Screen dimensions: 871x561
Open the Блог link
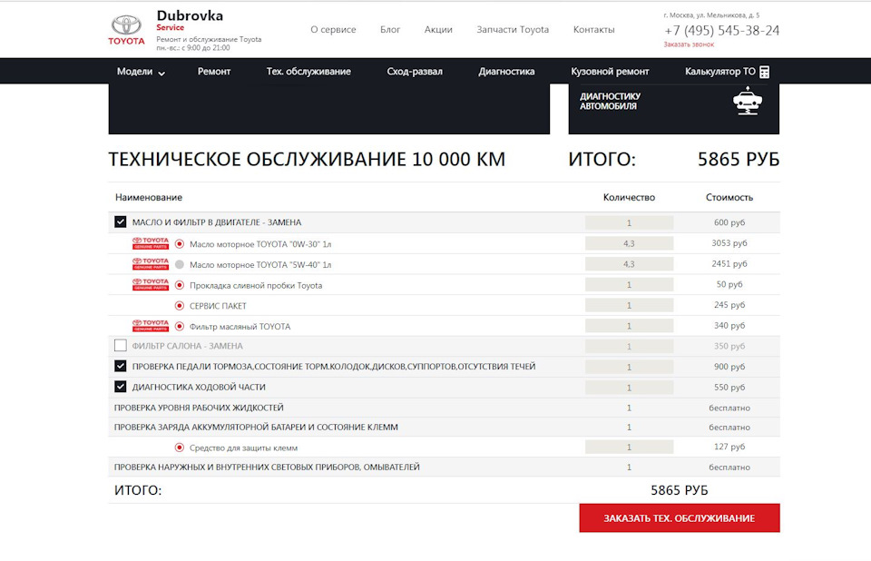click(x=390, y=29)
